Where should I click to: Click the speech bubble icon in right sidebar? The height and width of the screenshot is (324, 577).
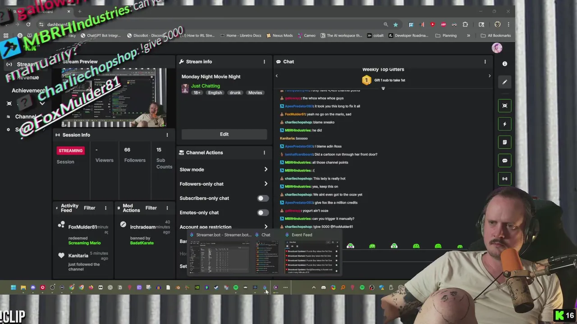tap(505, 161)
